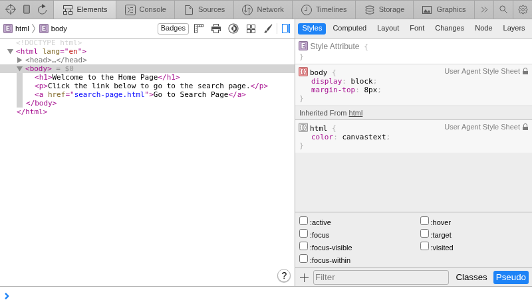Click the compositing borders grid icon
The height and width of the screenshot is (306, 532).
click(x=251, y=29)
